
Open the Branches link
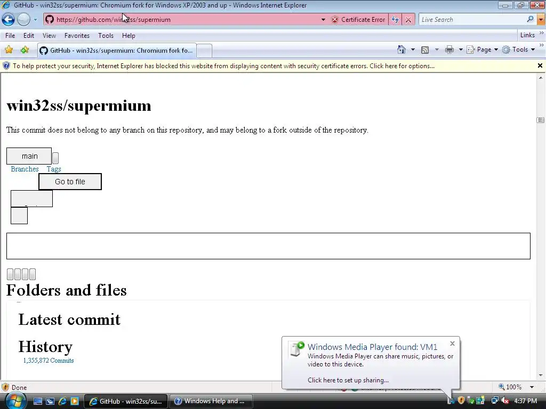pos(25,169)
